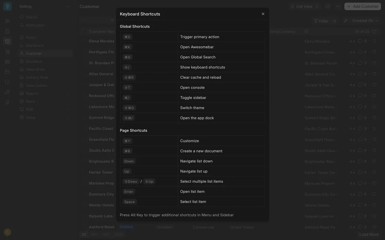
Task: Click the Add Customer button
Action: (x=363, y=6)
